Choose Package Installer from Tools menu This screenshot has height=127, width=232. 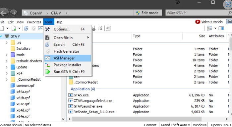pos(68,65)
